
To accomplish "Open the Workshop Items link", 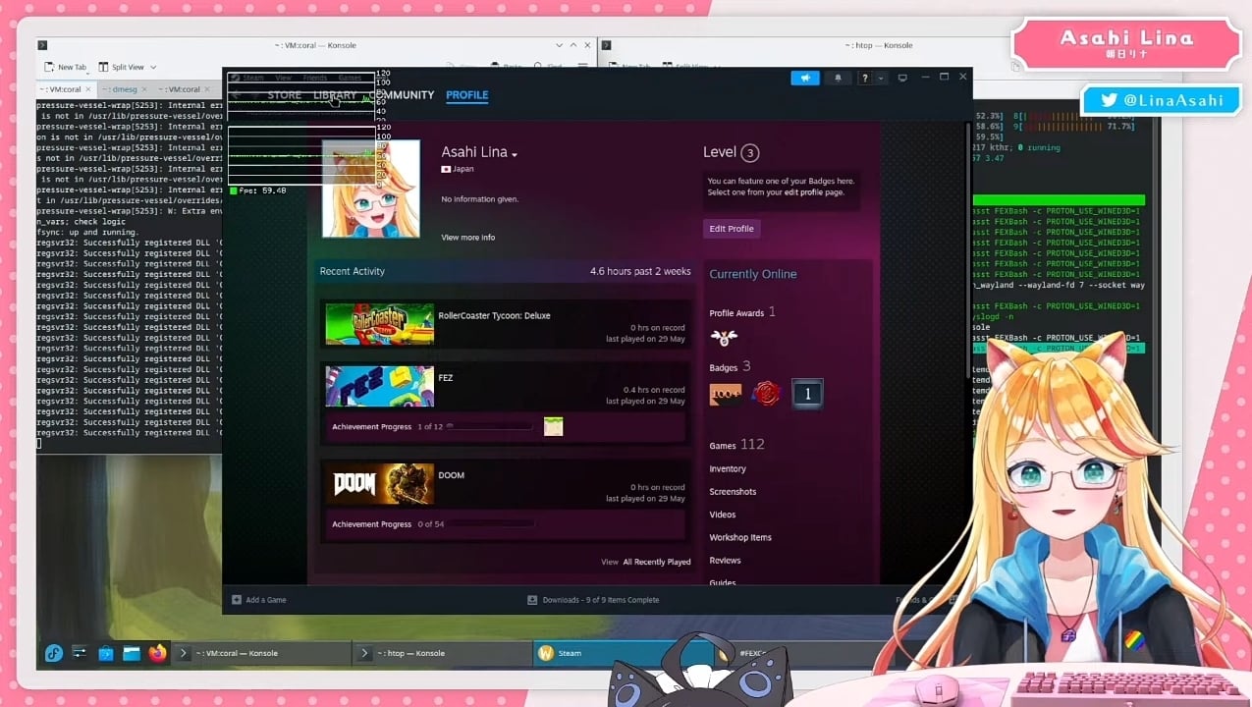I will click(x=740, y=538).
